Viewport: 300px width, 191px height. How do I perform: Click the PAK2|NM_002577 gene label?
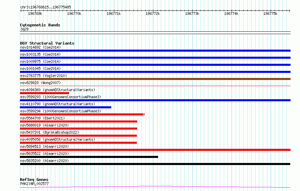click(34, 184)
